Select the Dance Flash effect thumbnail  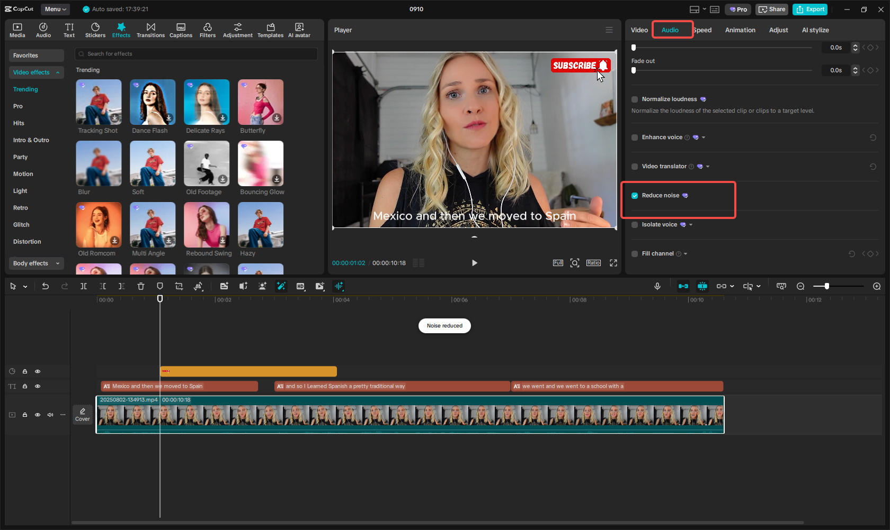(x=153, y=102)
